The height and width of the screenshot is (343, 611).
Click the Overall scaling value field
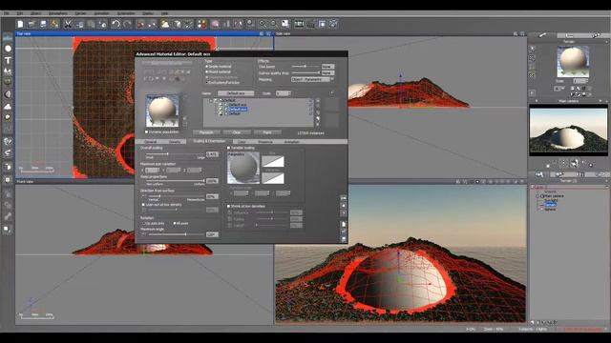pos(212,154)
